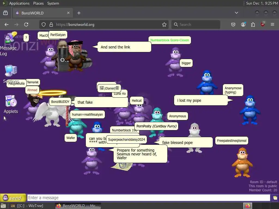The height and width of the screenshot is (209, 279).
Task: Click the bonziworld.org address bar
Action: 103,24
